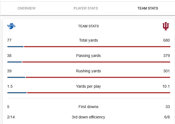Click the 10.1 yards per play value

166,86
